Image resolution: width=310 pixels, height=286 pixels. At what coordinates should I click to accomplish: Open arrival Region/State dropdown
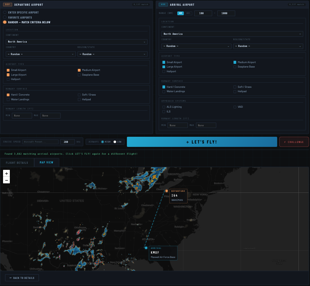pos(268,46)
